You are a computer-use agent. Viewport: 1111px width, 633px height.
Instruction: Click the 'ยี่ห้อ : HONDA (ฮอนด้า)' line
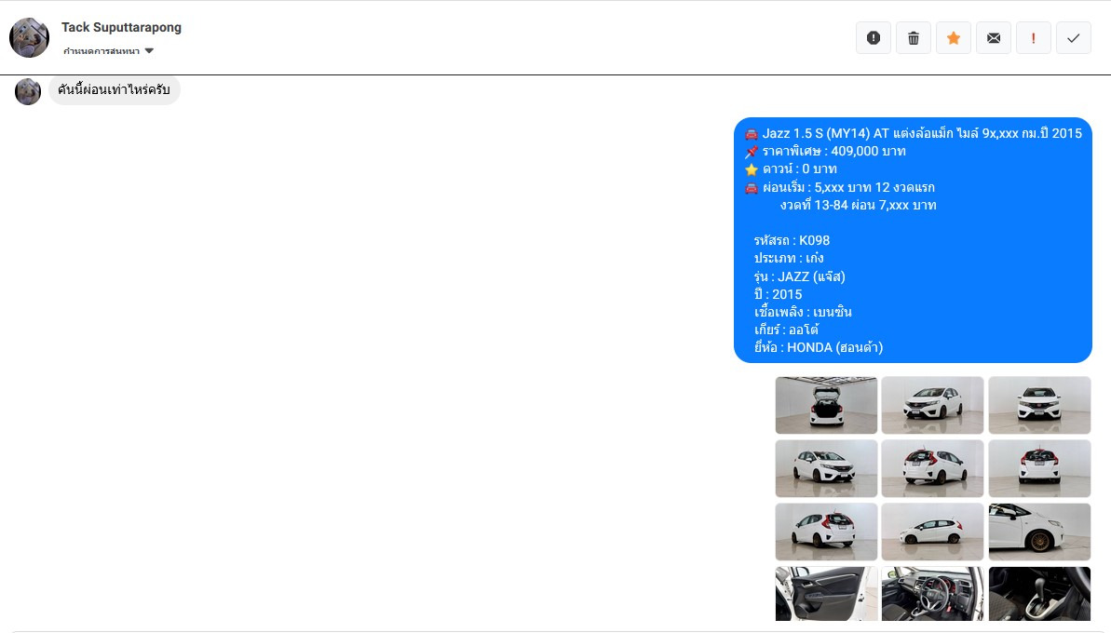coord(819,347)
